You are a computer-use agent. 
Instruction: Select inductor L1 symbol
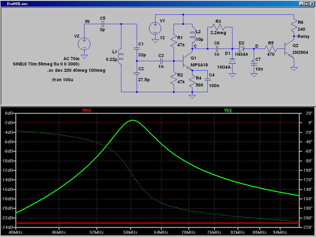pyautogui.click(x=120, y=56)
